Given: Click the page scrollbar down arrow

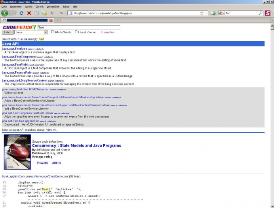Looking at the screenshot, I should (x=272, y=206).
